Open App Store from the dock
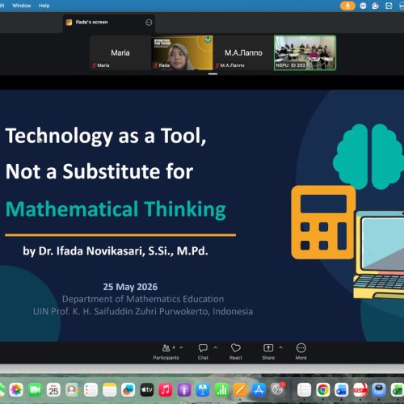 [259, 389]
